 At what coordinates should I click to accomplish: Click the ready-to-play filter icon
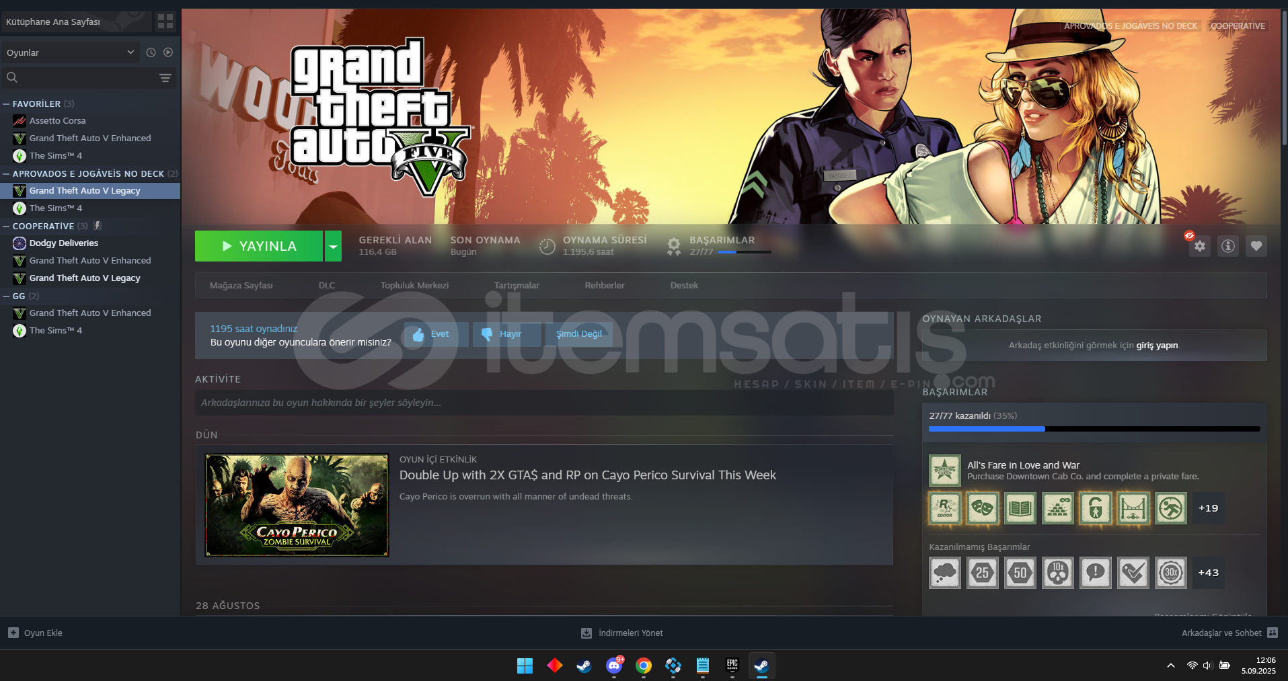pos(168,52)
